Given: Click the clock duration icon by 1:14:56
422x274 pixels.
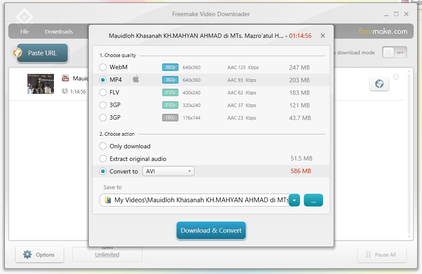Looking at the screenshot, I should [x=64, y=91].
